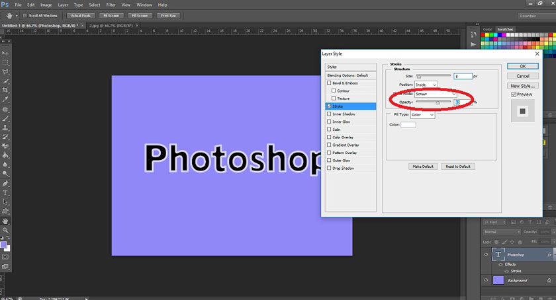Open the layer blend mode Normal dropdown
556x300 pixels.
(x=502, y=232)
